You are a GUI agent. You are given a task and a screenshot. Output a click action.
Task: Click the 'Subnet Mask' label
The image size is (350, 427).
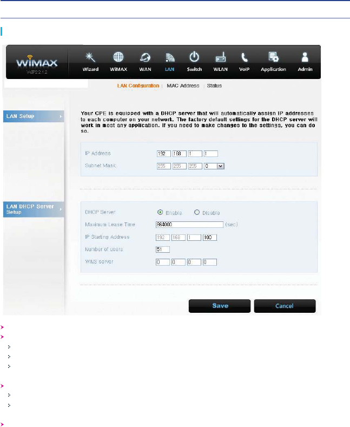pyautogui.click(x=101, y=166)
